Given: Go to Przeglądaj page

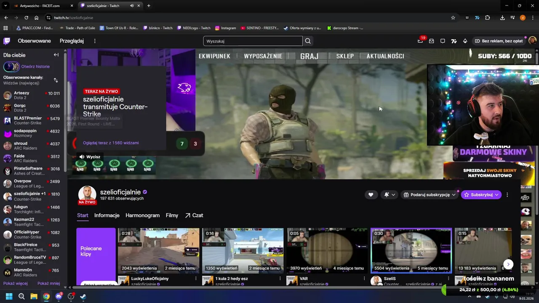Looking at the screenshot, I should pyautogui.click(x=72, y=41).
